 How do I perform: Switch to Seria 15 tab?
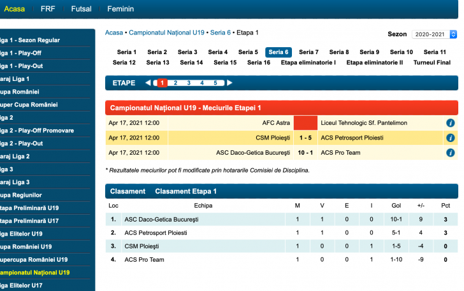[225, 62]
